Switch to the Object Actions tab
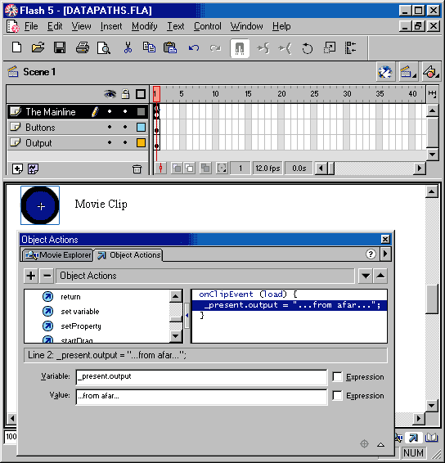 [x=129, y=255]
